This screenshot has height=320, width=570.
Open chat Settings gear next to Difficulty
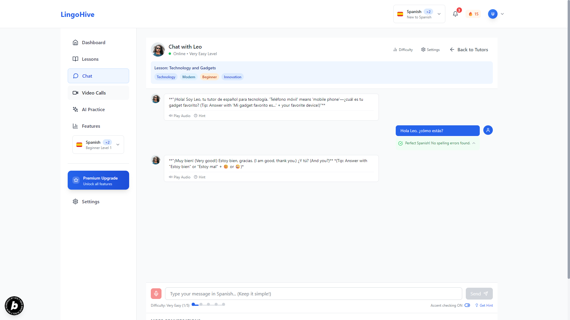pyautogui.click(x=430, y=50)
